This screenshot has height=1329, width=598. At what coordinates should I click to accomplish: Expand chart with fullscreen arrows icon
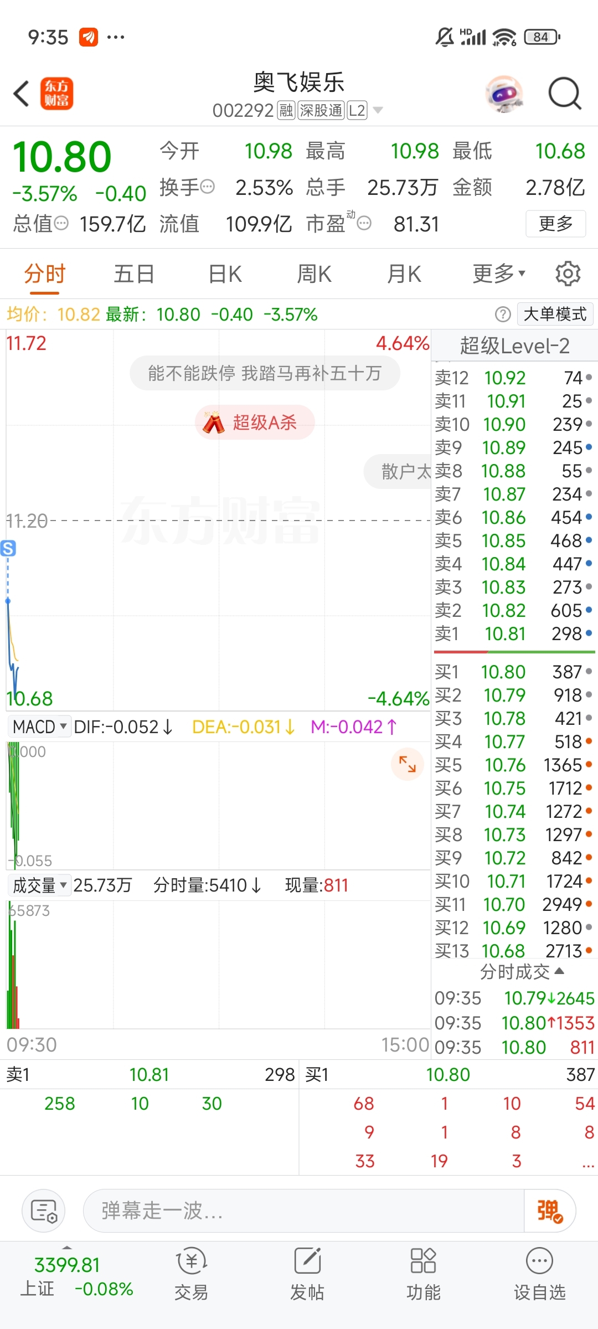click(x=408, y=764)
